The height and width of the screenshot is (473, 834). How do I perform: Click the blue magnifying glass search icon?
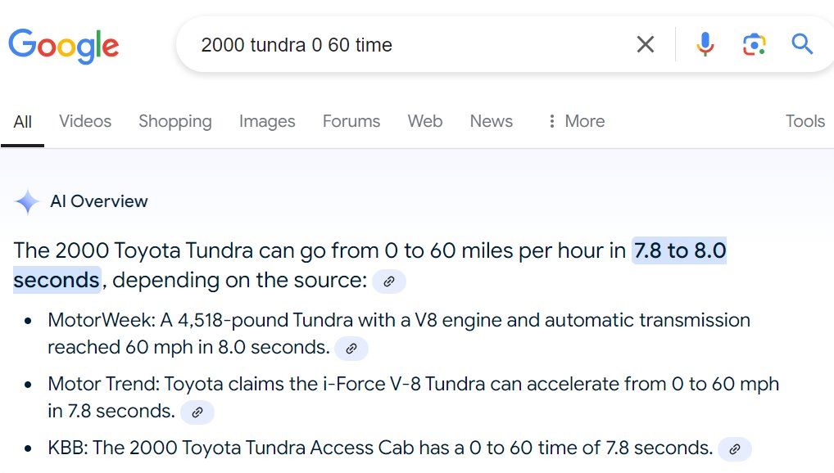click(x=802, y=44)
